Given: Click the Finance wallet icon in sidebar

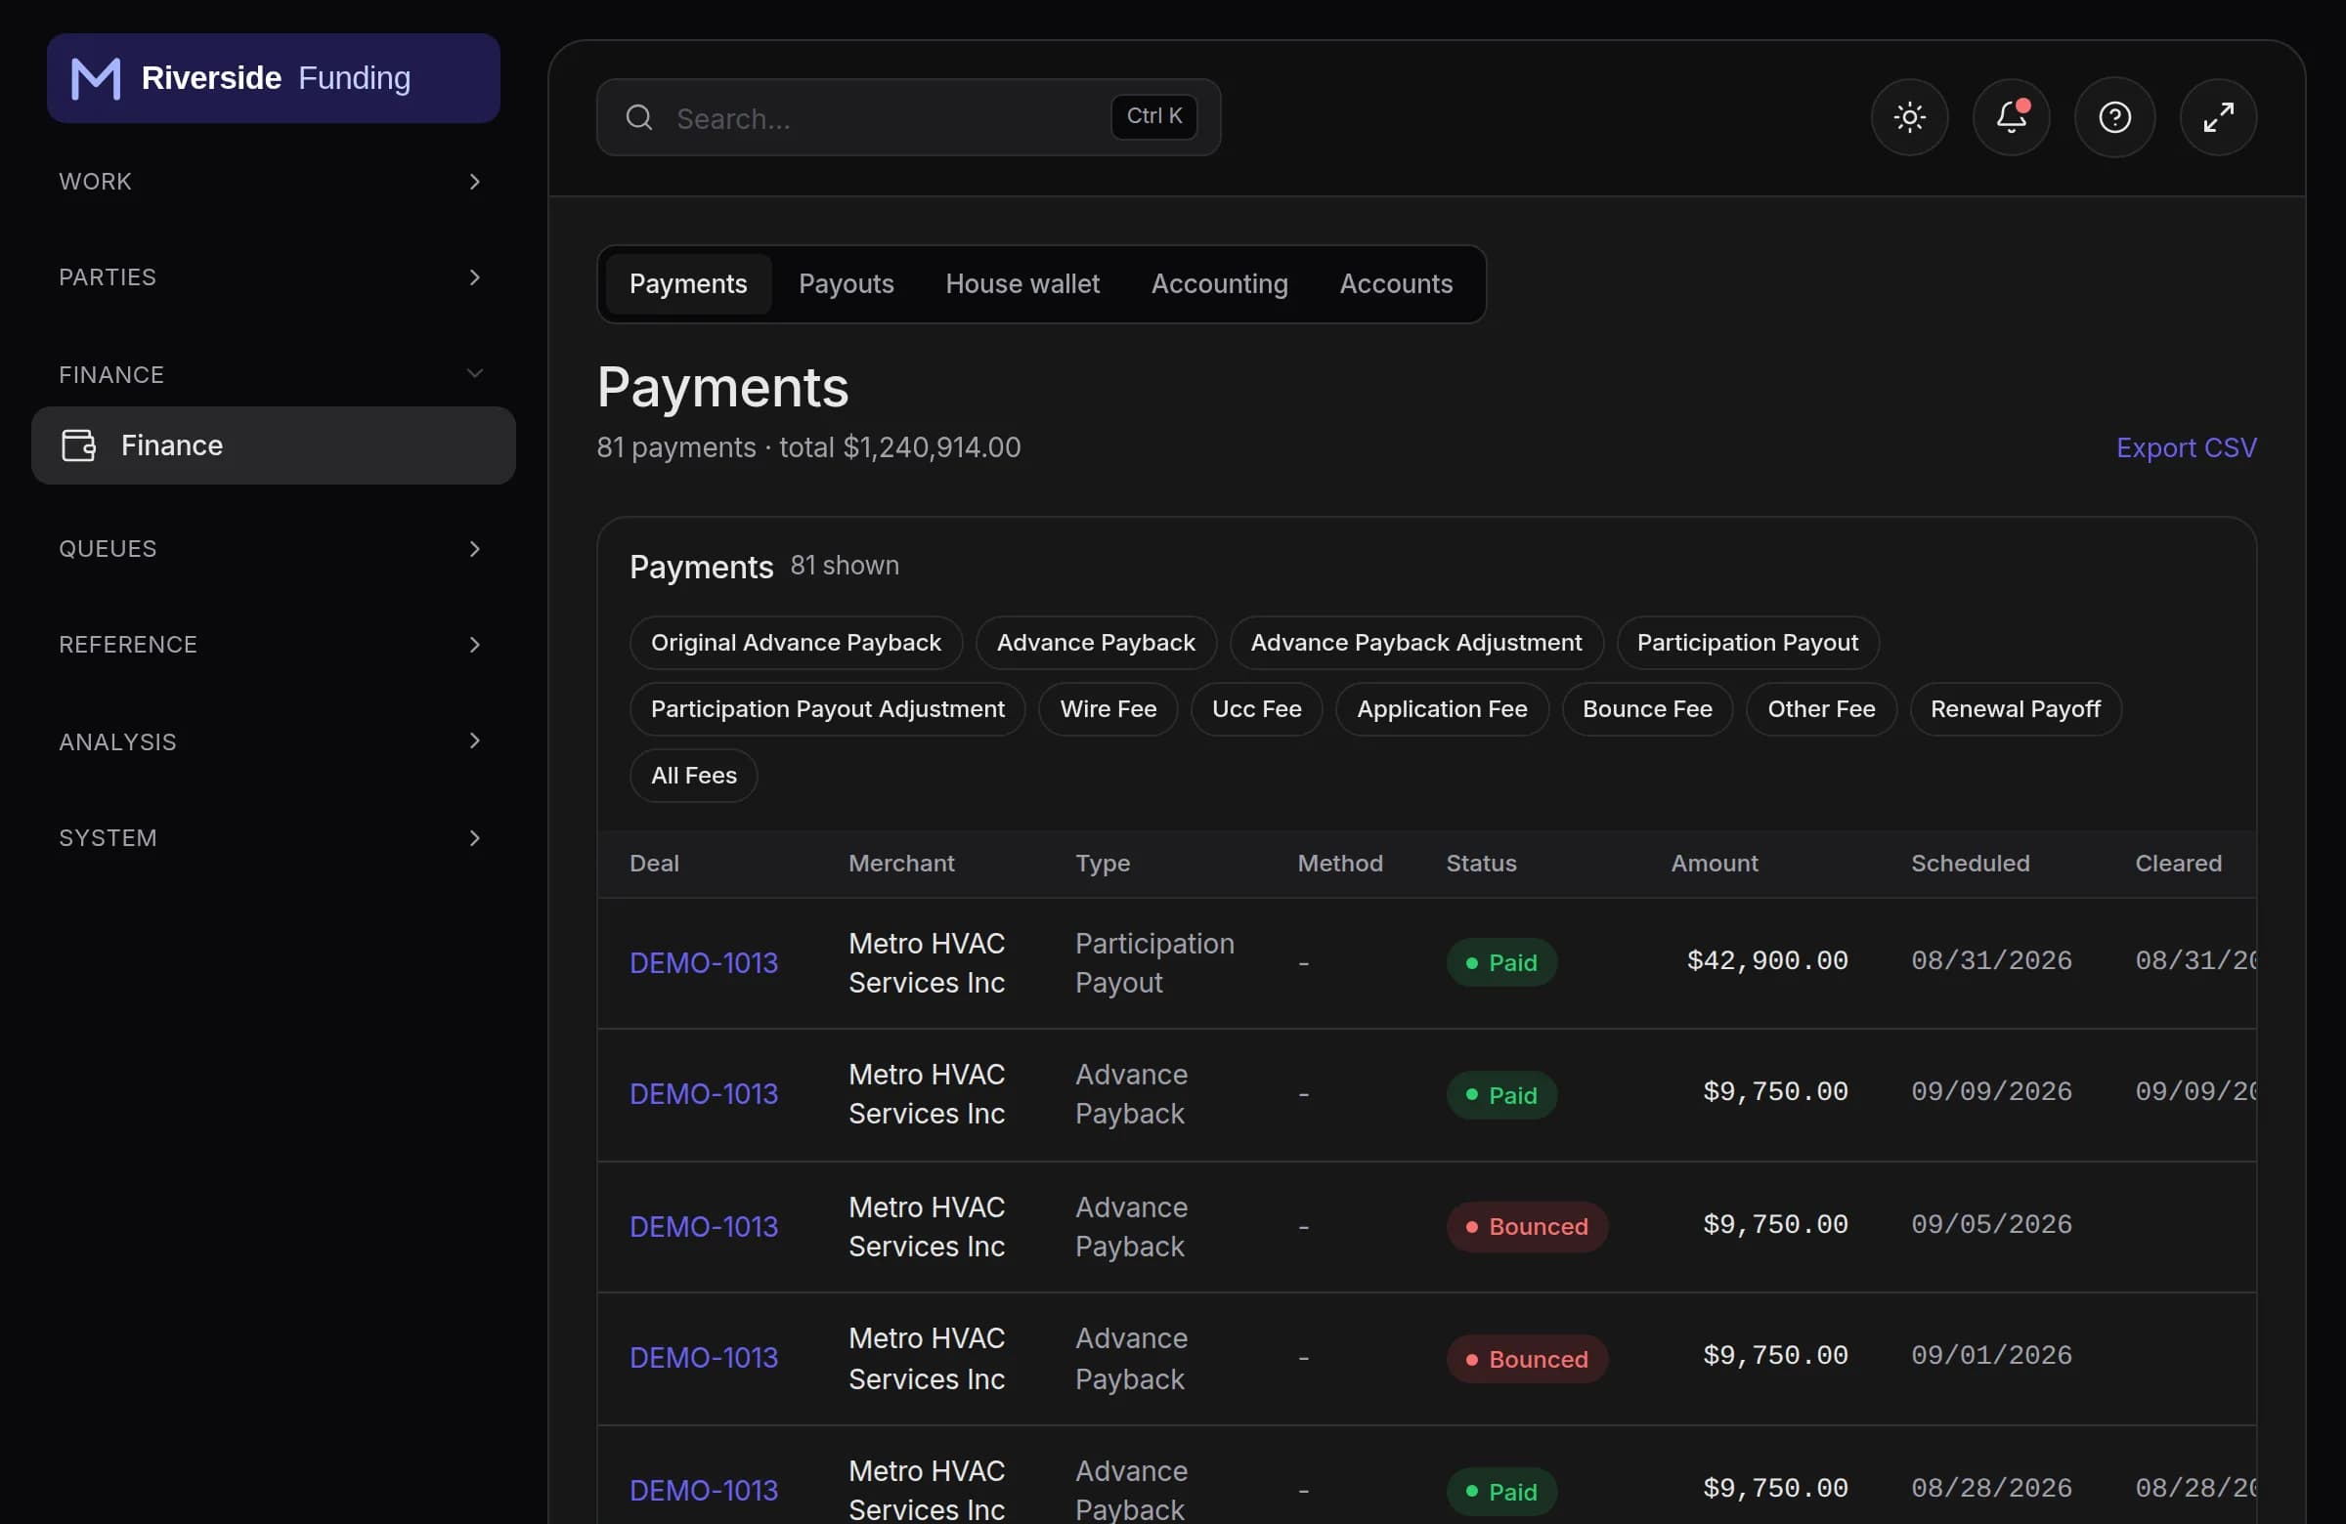Looking at the screenshot, I should (x=79, y=445).
